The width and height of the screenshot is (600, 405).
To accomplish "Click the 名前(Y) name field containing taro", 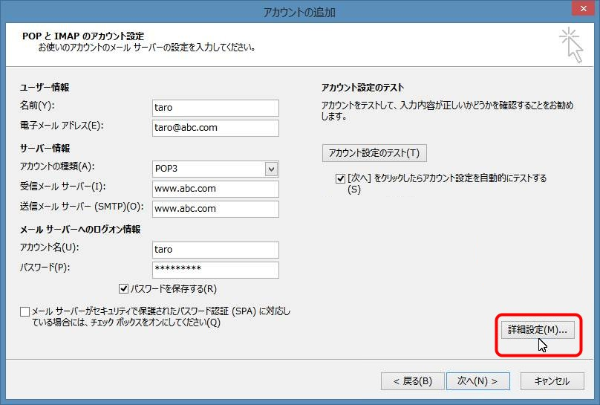I will click(x=215, y=108).
